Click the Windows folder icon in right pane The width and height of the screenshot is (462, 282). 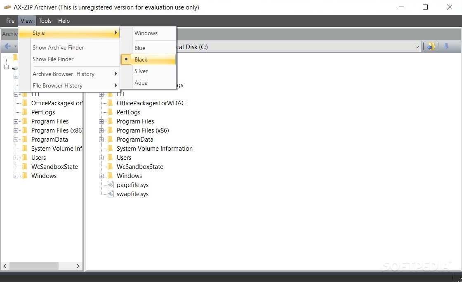pos(111,176)
